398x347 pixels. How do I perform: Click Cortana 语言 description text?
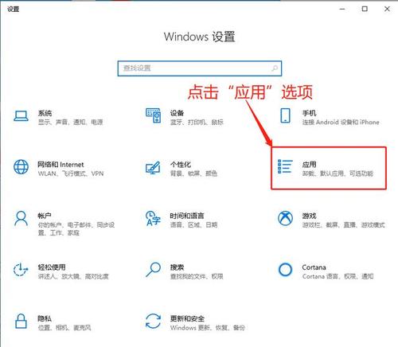coord(338,276)
